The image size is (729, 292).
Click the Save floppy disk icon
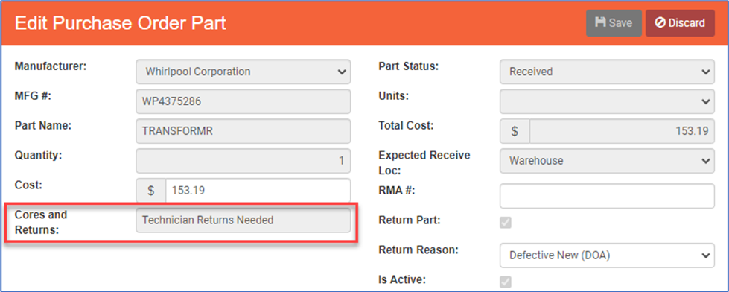pos(600,23)
